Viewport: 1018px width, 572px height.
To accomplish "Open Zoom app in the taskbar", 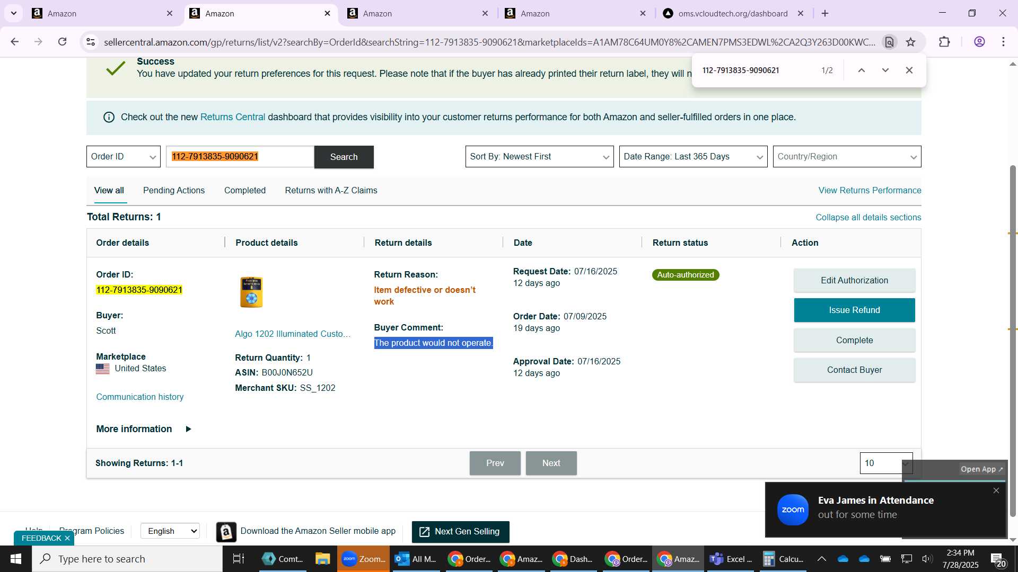I will [x=363, y=559].
